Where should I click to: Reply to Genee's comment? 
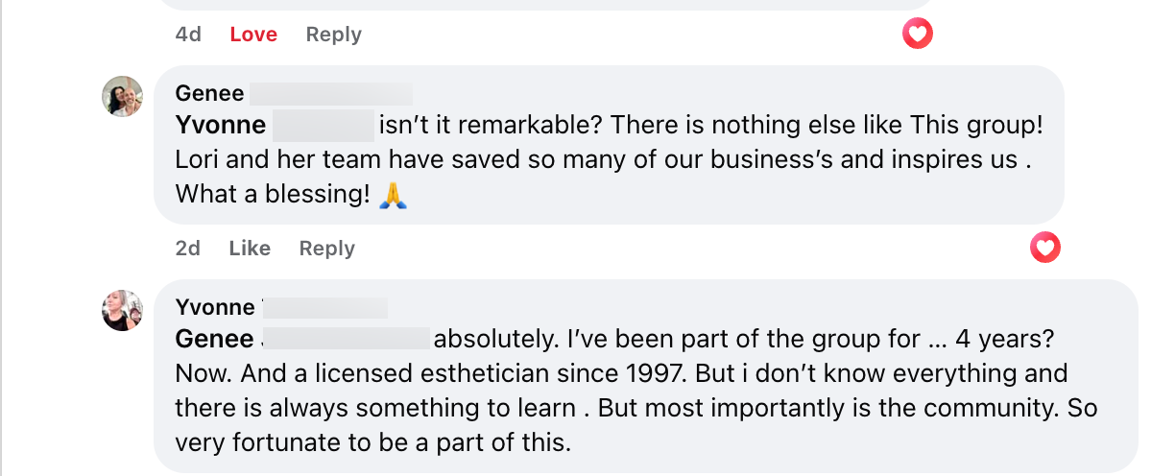tap(326, 249)
